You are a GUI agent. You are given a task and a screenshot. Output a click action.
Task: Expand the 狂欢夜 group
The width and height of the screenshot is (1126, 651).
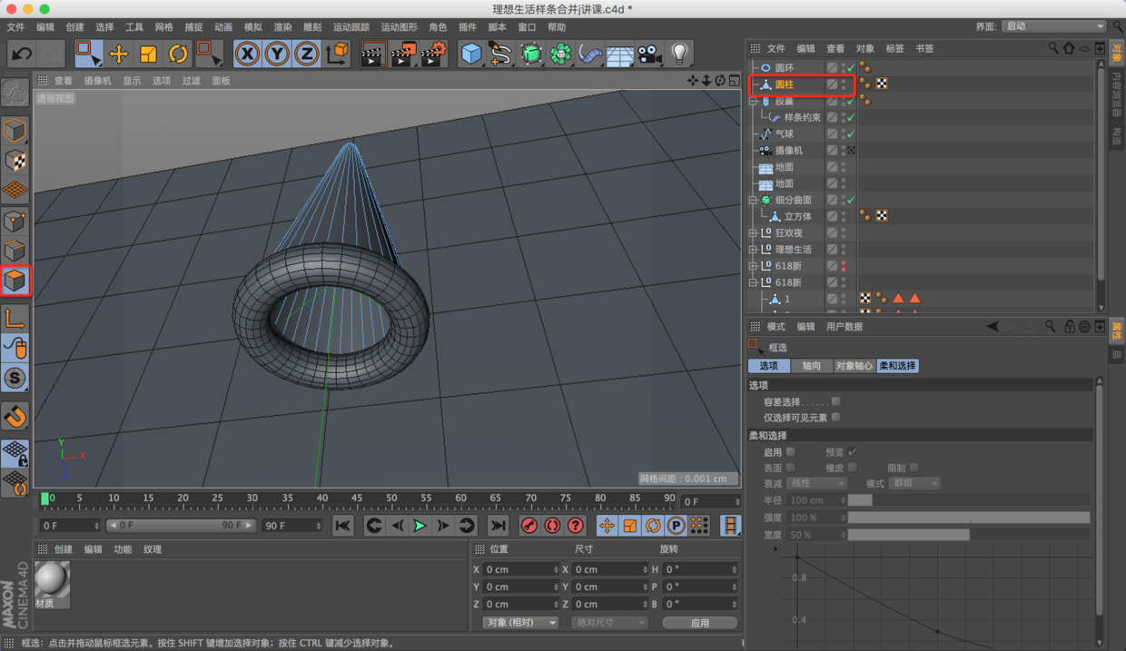click(753, 233)
